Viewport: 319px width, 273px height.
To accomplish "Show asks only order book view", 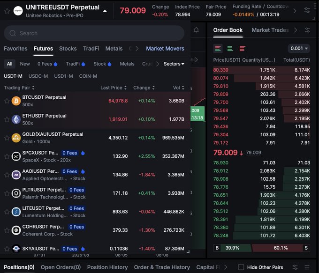I will tap(243, 49).
